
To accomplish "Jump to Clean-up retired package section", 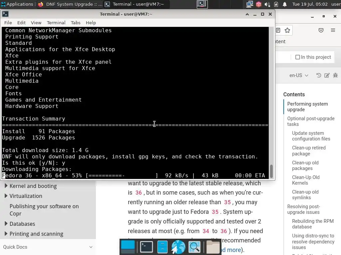I will 309,151.
